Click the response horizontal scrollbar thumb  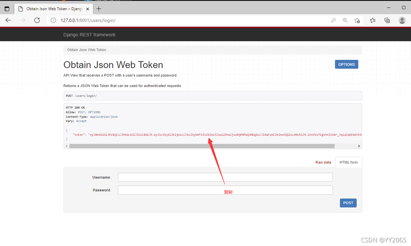coord(202,146)
